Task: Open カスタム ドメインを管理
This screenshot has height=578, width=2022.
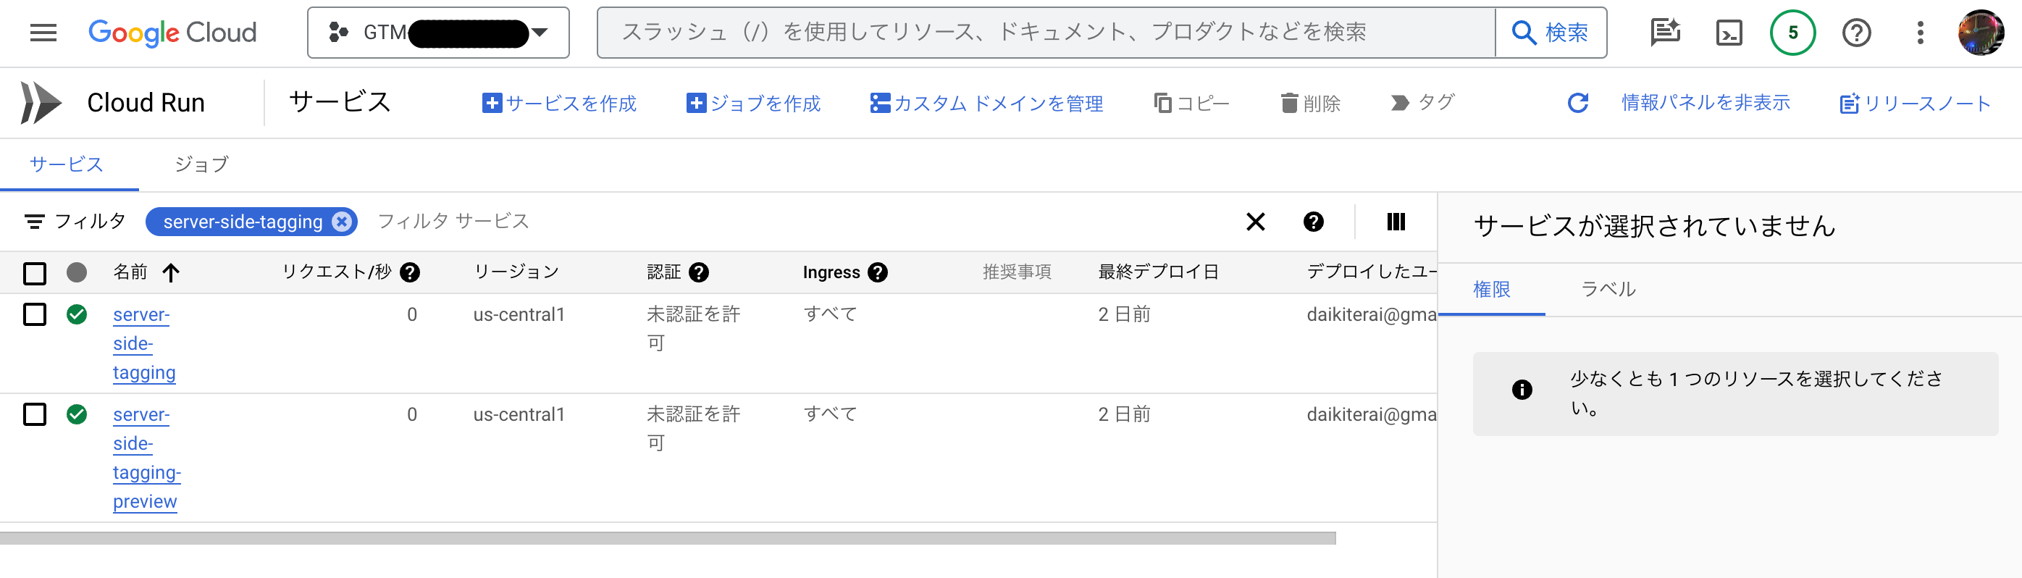Action: point(986,103)
